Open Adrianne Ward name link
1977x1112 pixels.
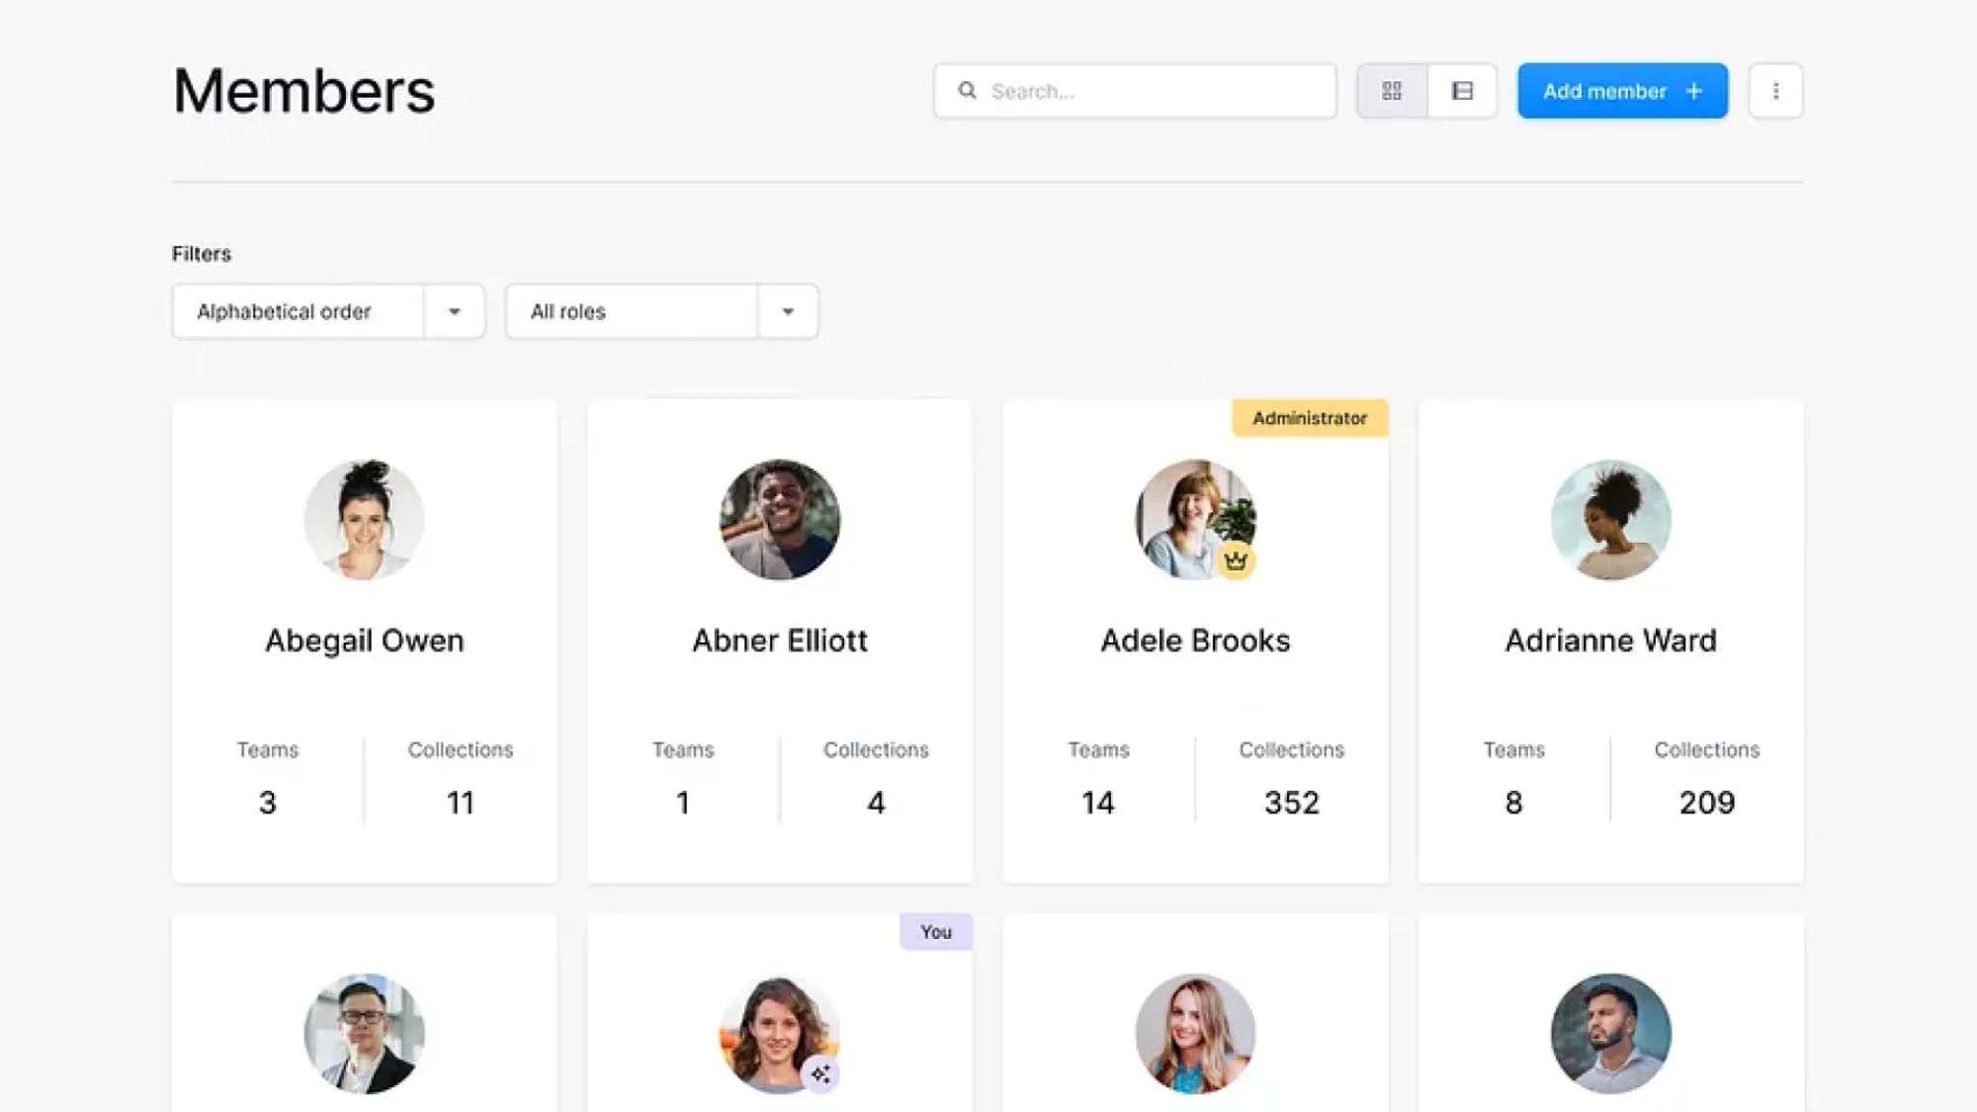1610,641
